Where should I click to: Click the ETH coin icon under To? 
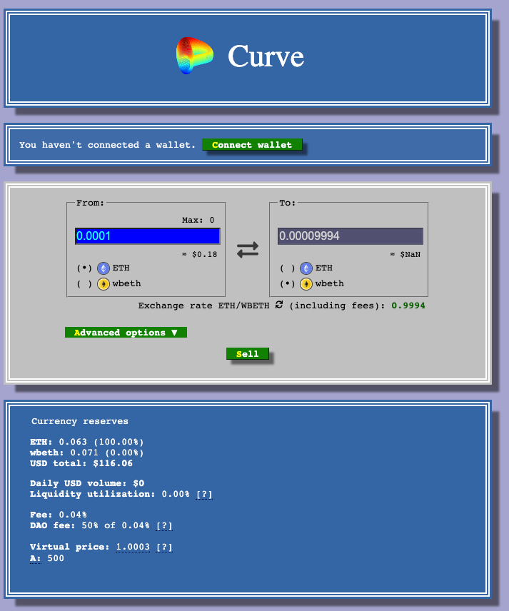(x=306, y=268)
